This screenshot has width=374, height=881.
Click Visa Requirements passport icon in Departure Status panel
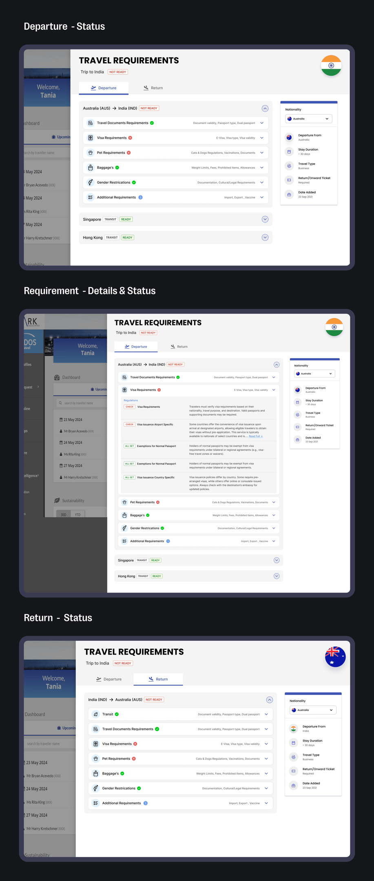[91, 138]
